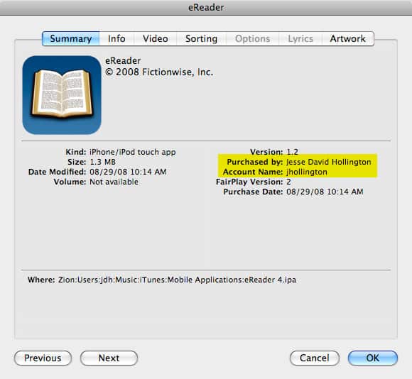Select the Sorting tab

pos(201,38)
